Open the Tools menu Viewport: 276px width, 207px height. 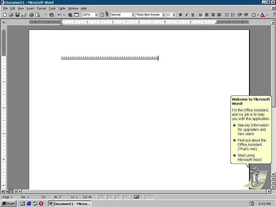pyautogui.click(x=52, y=8)
